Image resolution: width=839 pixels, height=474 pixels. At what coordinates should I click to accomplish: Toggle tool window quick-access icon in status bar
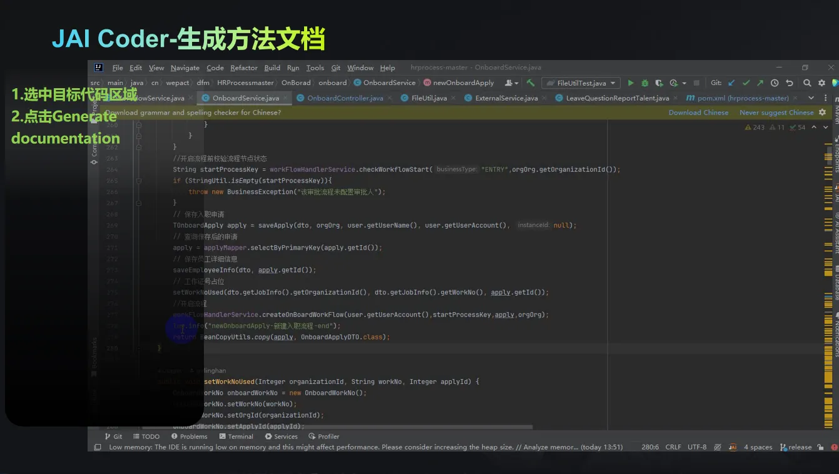[x=98, y=447]
